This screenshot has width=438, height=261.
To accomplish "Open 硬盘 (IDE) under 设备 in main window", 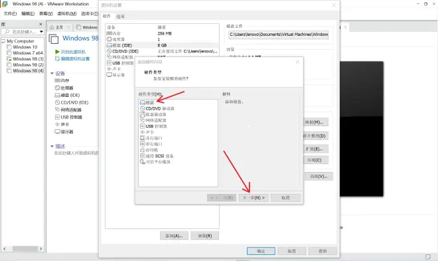I will coord(67,95).
